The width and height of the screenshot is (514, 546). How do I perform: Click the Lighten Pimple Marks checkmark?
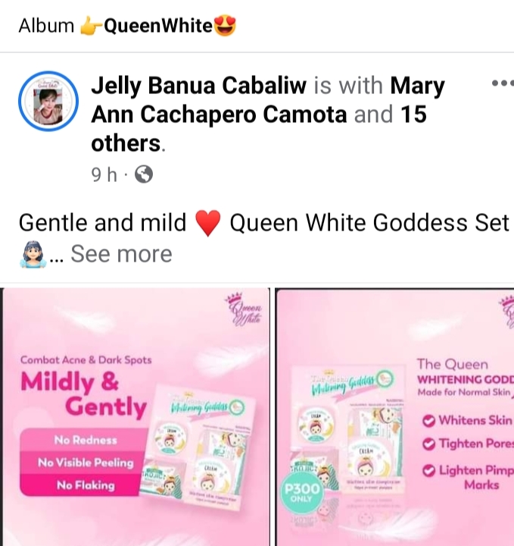(429, 471)
